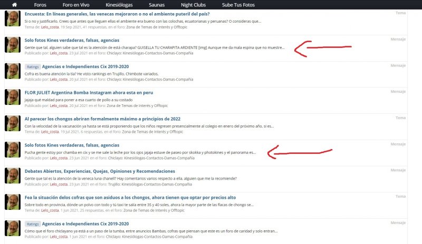Open the Night Clubs section
This screenshot has height=244, width=422.
coord(193,4)
